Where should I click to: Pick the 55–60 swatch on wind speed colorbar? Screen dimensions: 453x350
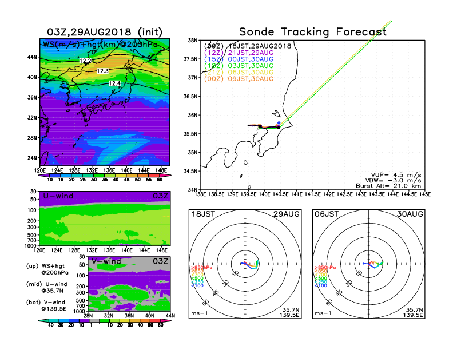[x=154, y=175]
